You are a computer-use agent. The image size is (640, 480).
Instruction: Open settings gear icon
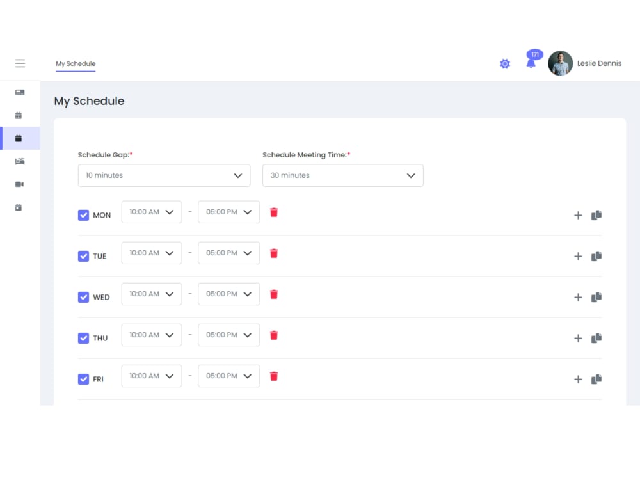[x=505, y=63]
